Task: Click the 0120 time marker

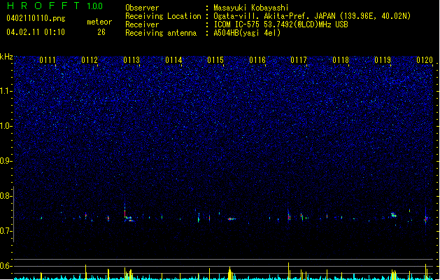Action: point(425,60)
